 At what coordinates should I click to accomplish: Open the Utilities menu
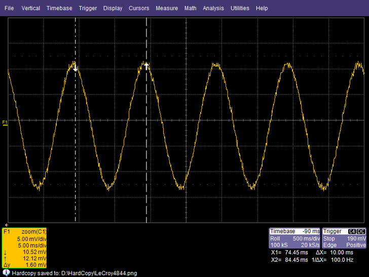click(240, 9)
